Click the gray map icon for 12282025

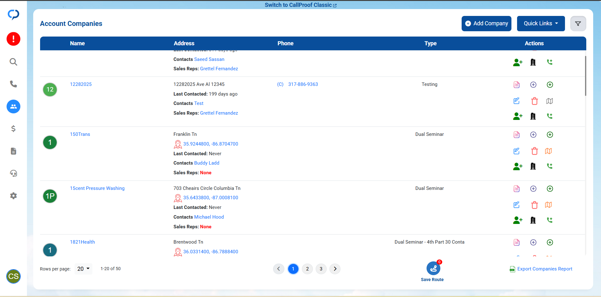tap(550, 101)
